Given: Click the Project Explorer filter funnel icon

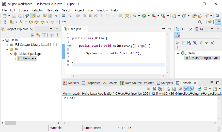Looking at the screenshot, I should click(44, 35).
